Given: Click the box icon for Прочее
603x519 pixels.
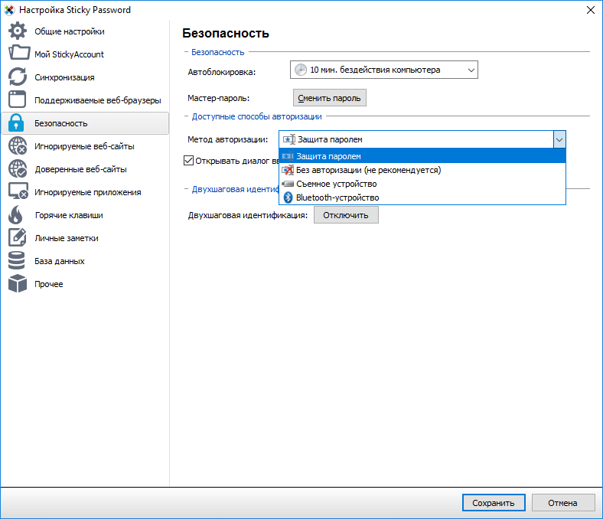Looking at the screenshot, I should coord(18,283).
